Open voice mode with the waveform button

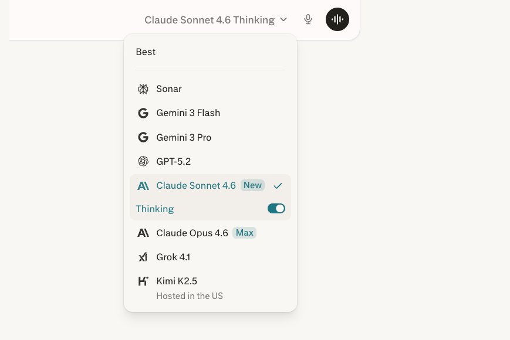pyautogui.click(x=337, y=19)
